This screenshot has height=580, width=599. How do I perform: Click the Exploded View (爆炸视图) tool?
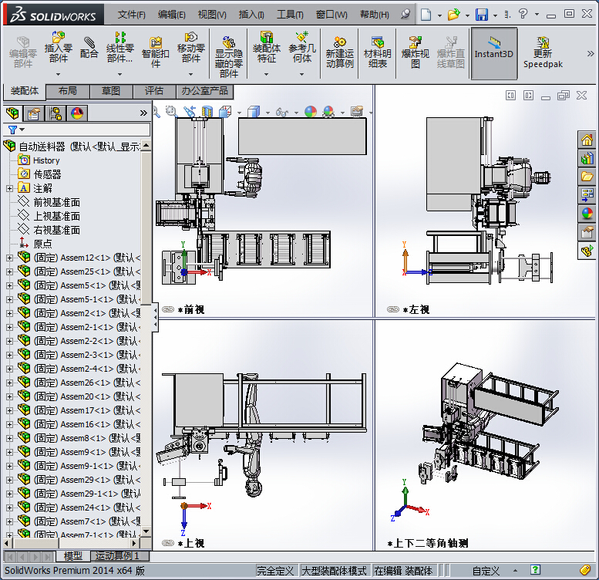pos(416,52)
